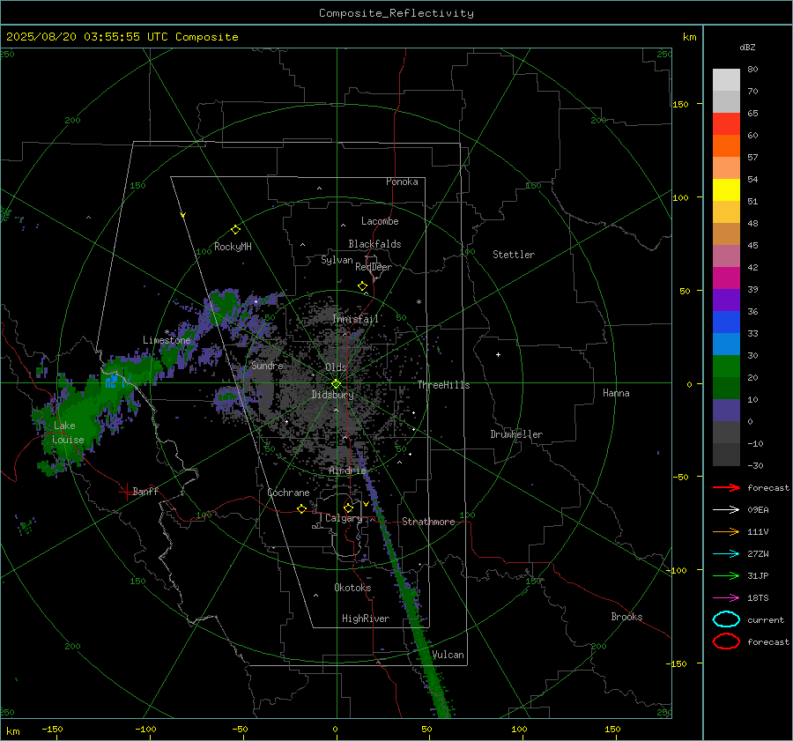Select the 30 dBZ light blue swatch
This screenshot has width=793, height=741.
[x=726, y=344]
